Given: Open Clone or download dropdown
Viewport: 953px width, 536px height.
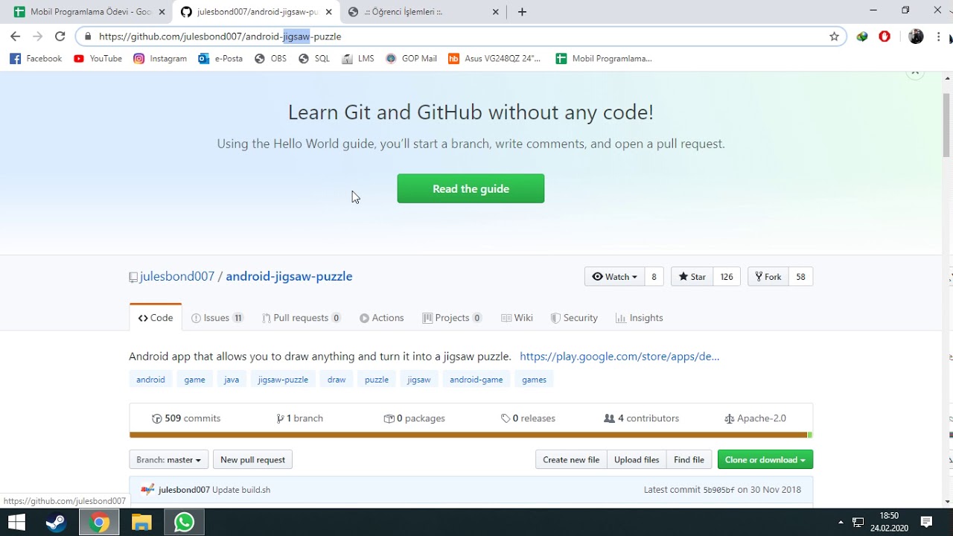Looking at the screenshot, I should (x=765, y=460).
